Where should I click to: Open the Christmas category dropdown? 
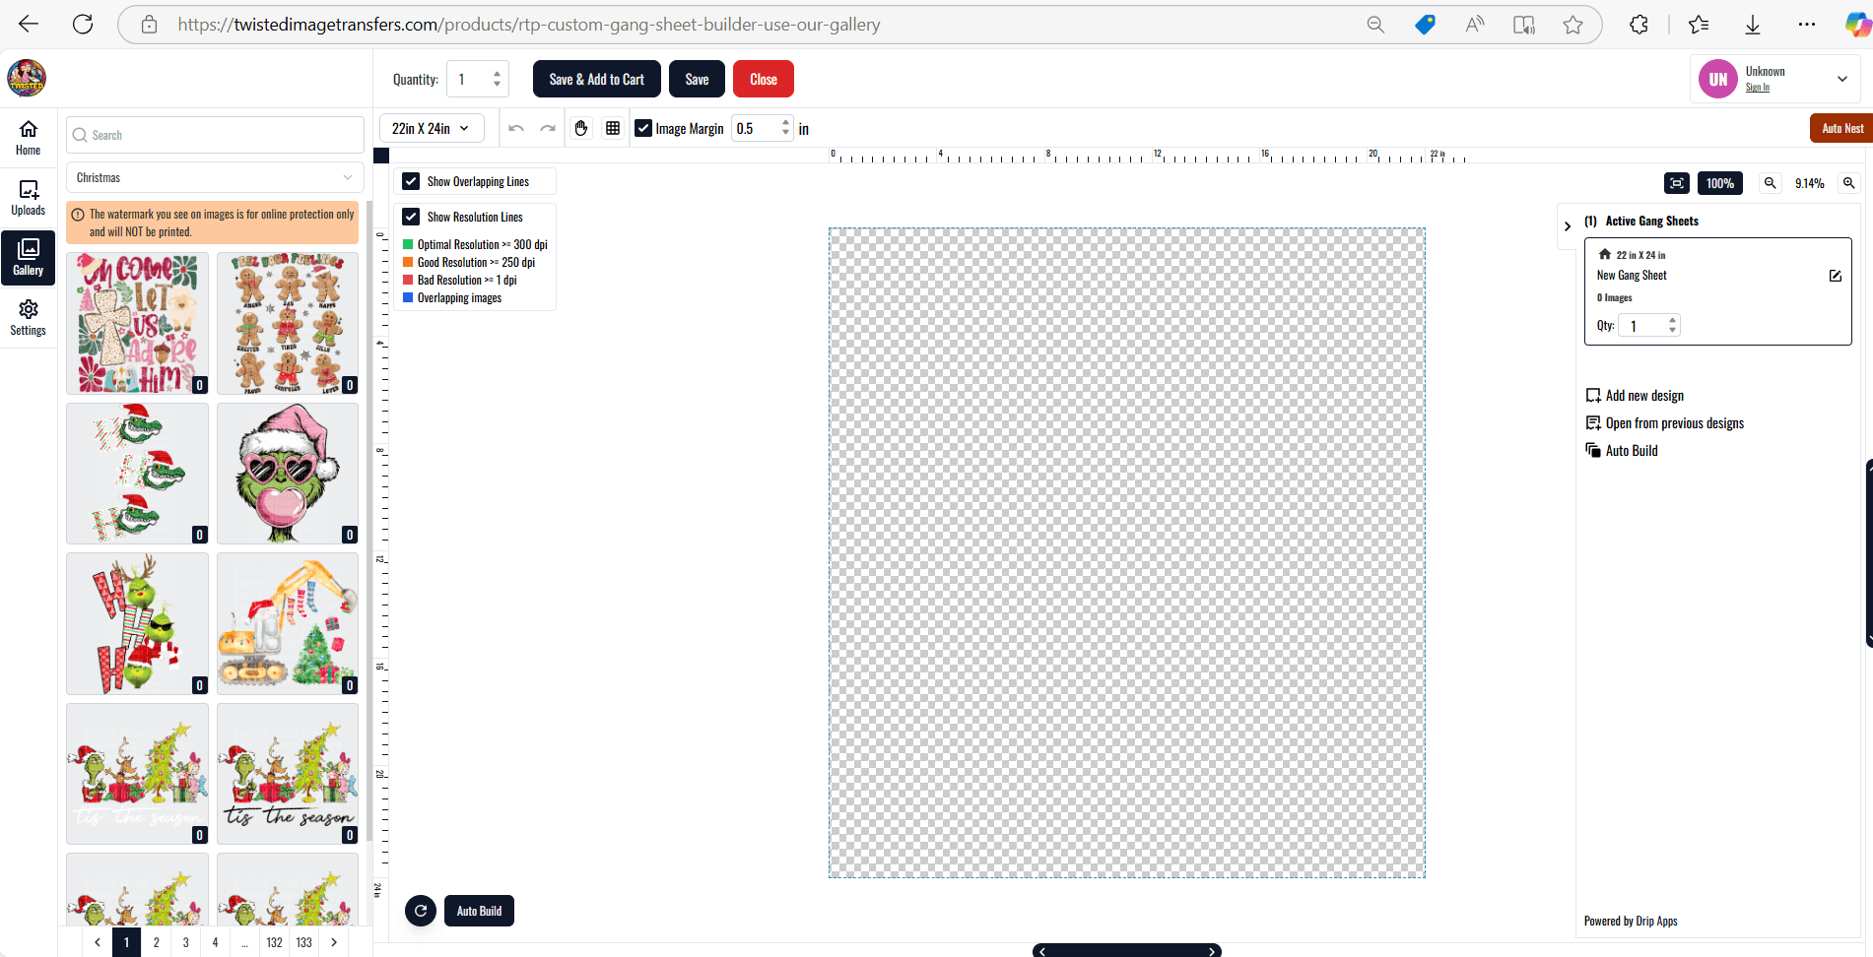click(x=214, y=177)
